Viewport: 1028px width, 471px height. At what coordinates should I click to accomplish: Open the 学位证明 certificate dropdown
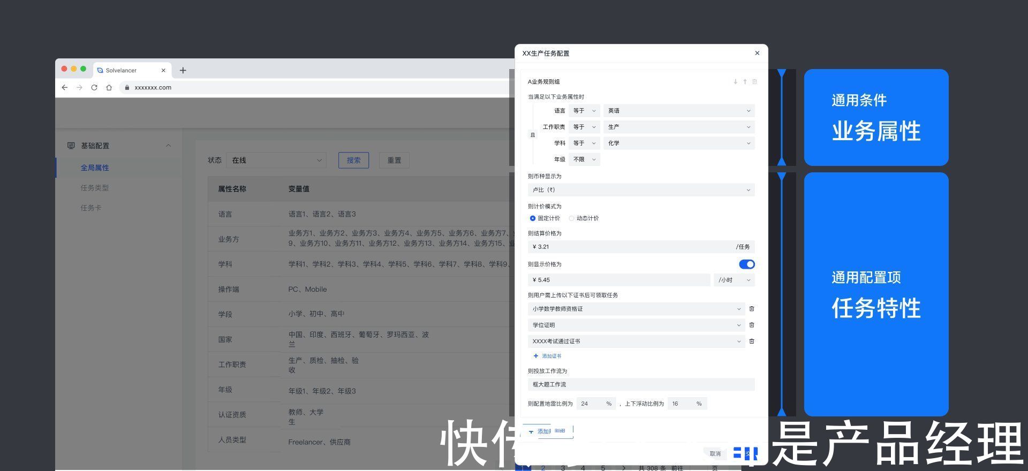(636, 325)
